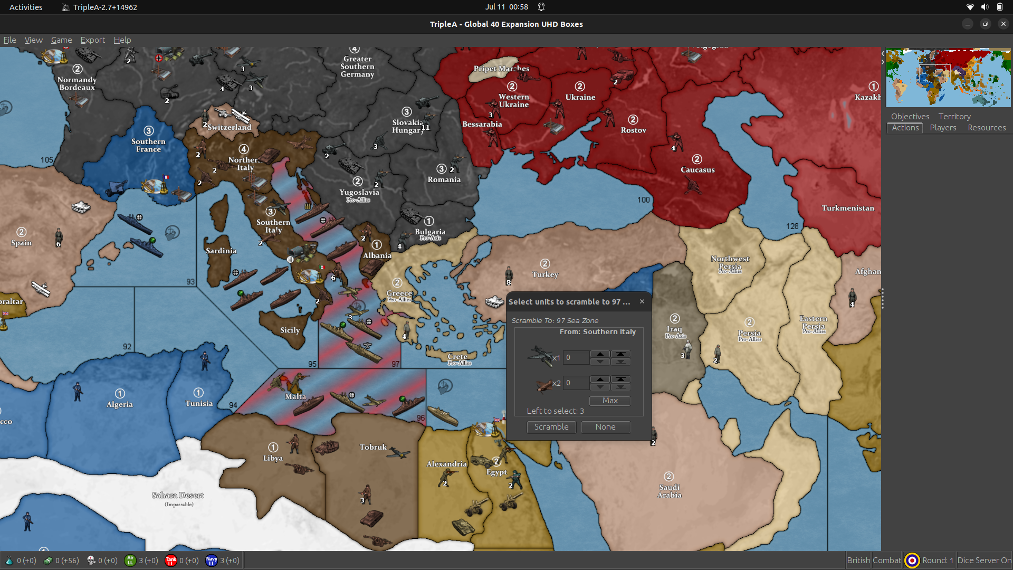The image size is (1013, 570).
Task: Click the Dice Server On status text
Action: click(984, 560)
